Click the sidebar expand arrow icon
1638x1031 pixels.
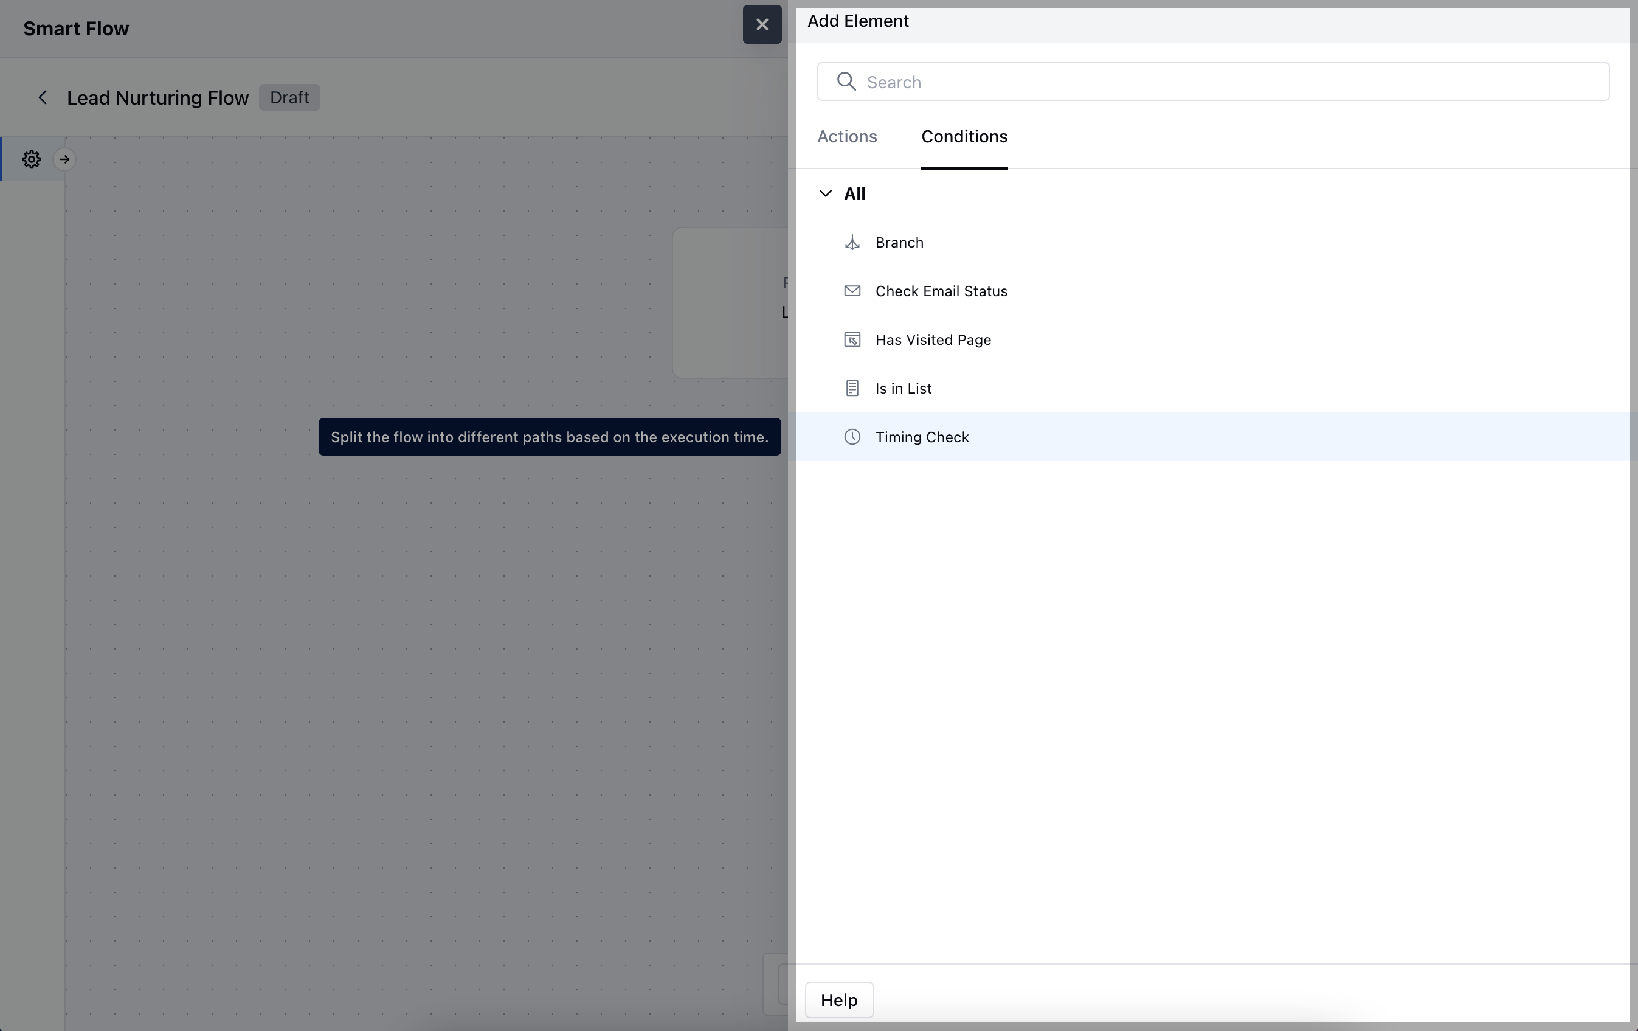pyautogui.click(x=64, y=159)
